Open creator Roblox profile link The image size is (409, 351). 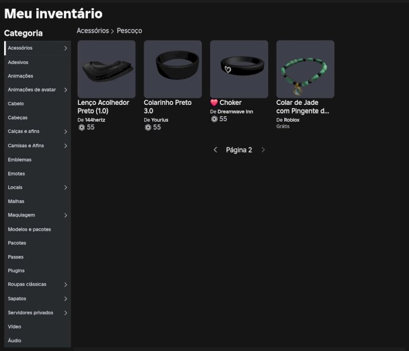coord(291,120)
